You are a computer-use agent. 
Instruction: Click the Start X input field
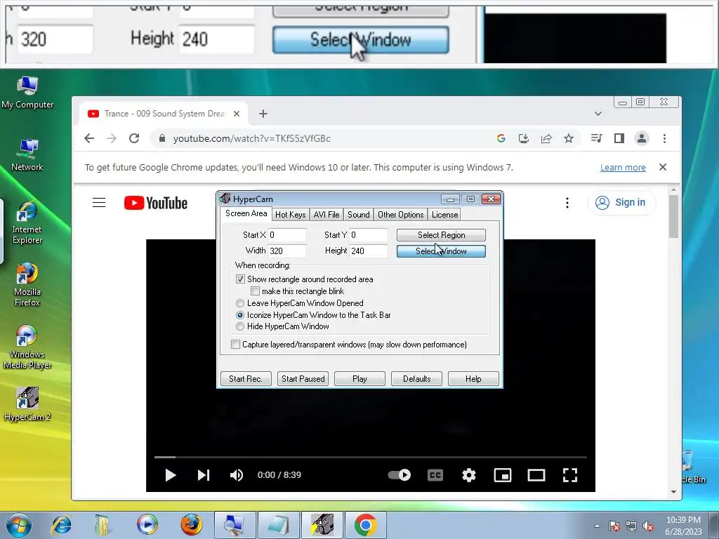point(287,235)
